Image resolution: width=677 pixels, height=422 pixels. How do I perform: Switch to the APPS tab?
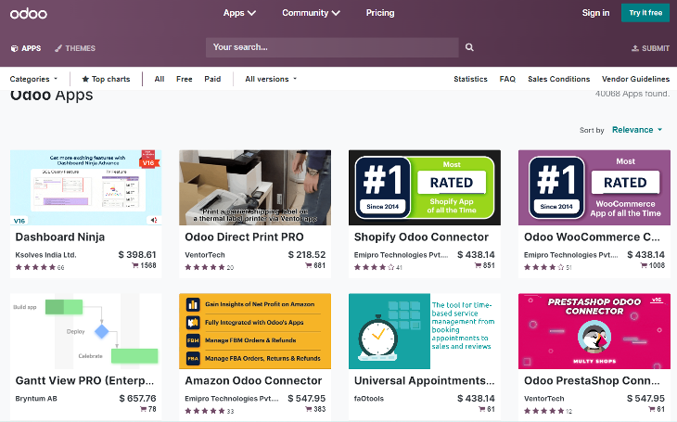tap(26, 48)
